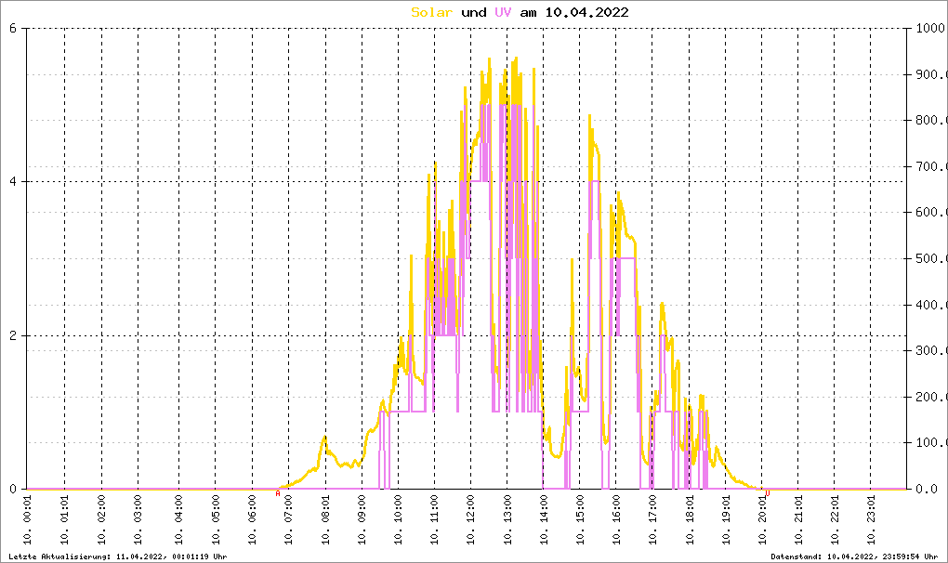The height and width of the screenshot is (563, 948).
Task: Click the date '10.04.2022' in the title
Action: point(587,13)
